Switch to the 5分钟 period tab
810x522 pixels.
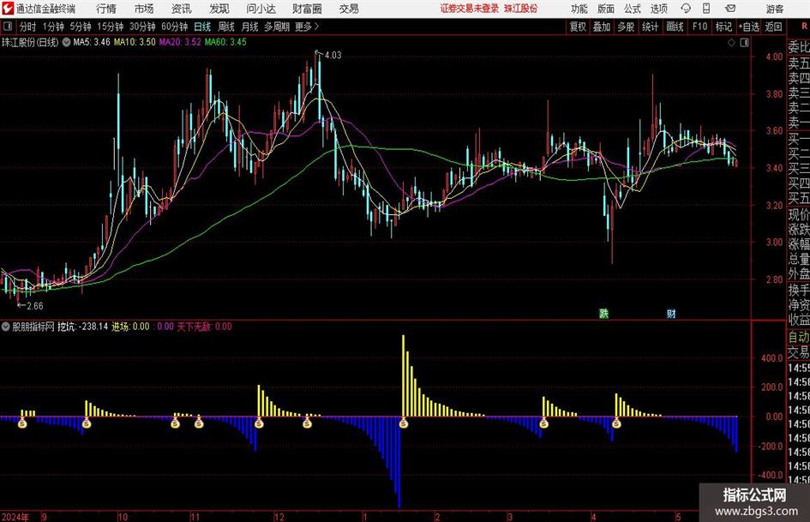[81, 27]
